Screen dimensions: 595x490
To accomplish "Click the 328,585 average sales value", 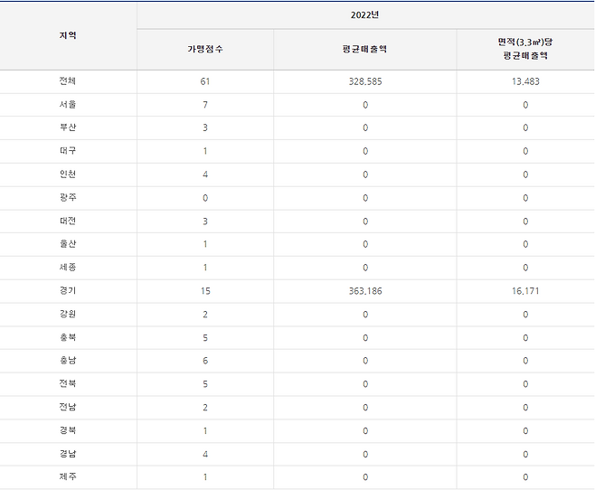I will pos(365,81).
